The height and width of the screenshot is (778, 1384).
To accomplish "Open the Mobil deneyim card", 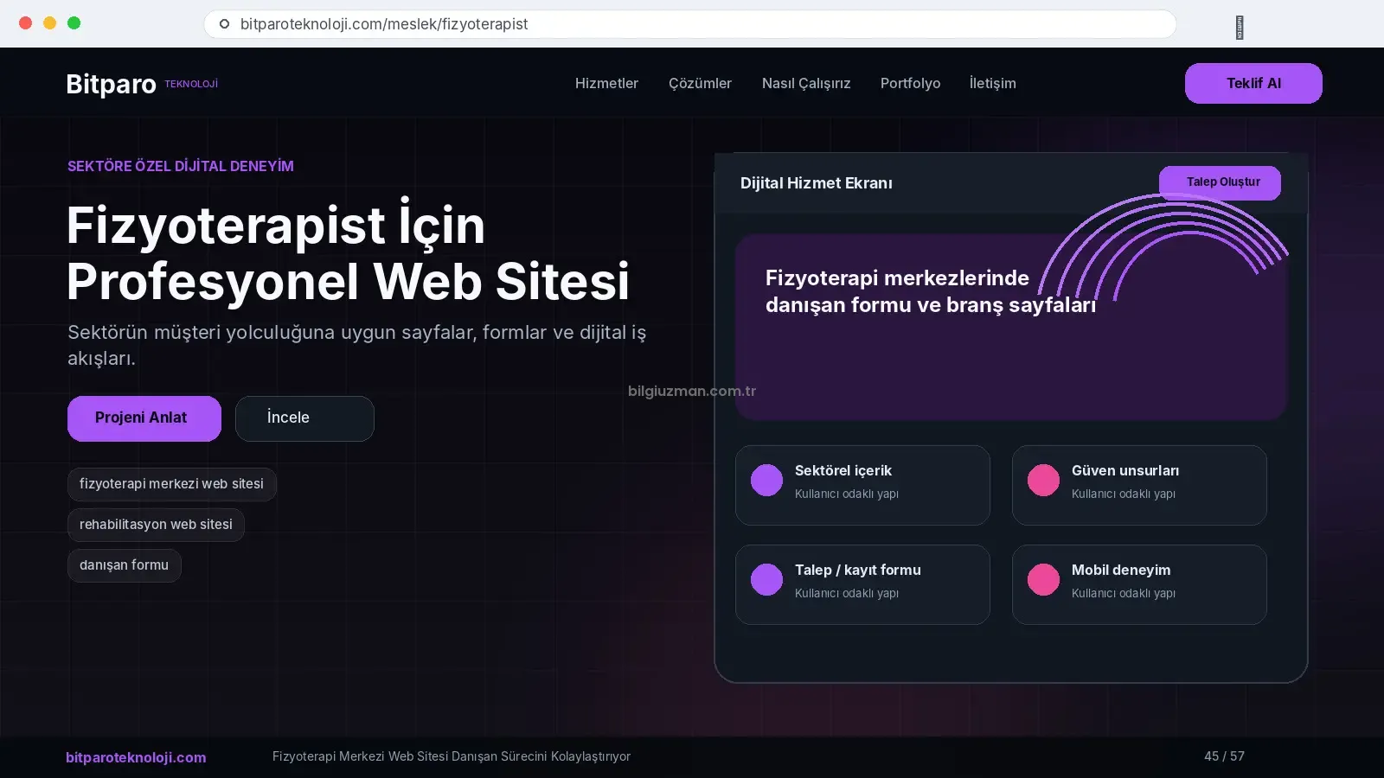I will point(1139,584).
